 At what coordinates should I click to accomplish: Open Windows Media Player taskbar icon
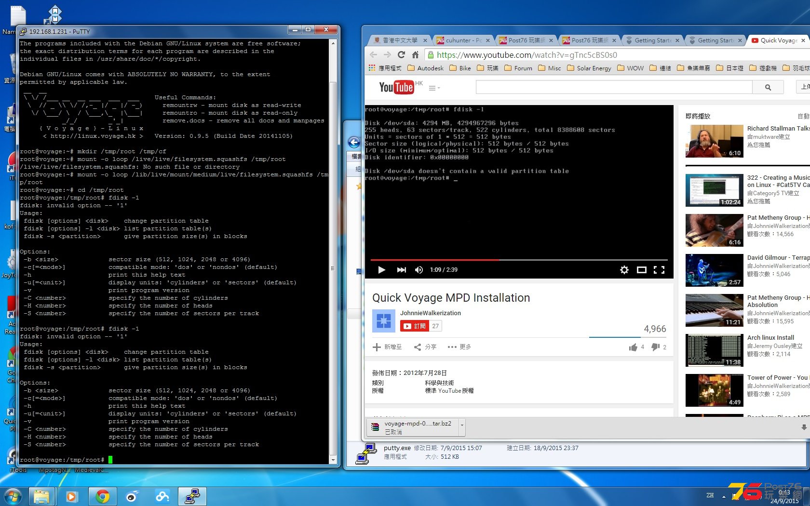[x=72, y=496]
